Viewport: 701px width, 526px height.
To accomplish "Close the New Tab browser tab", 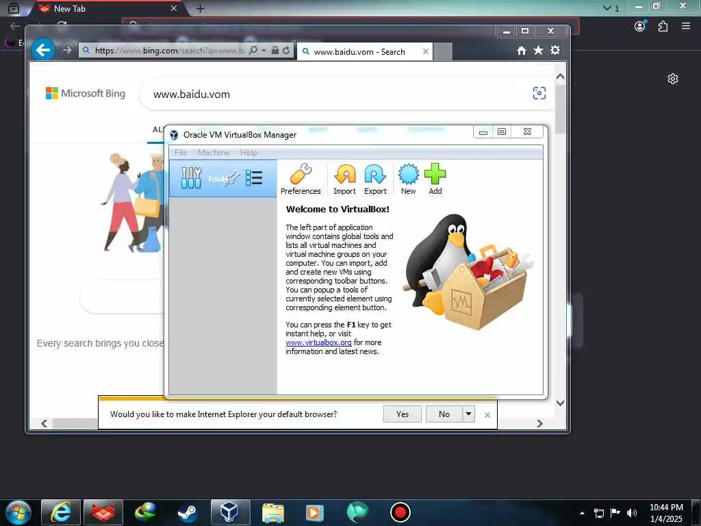I will [174, 8].
